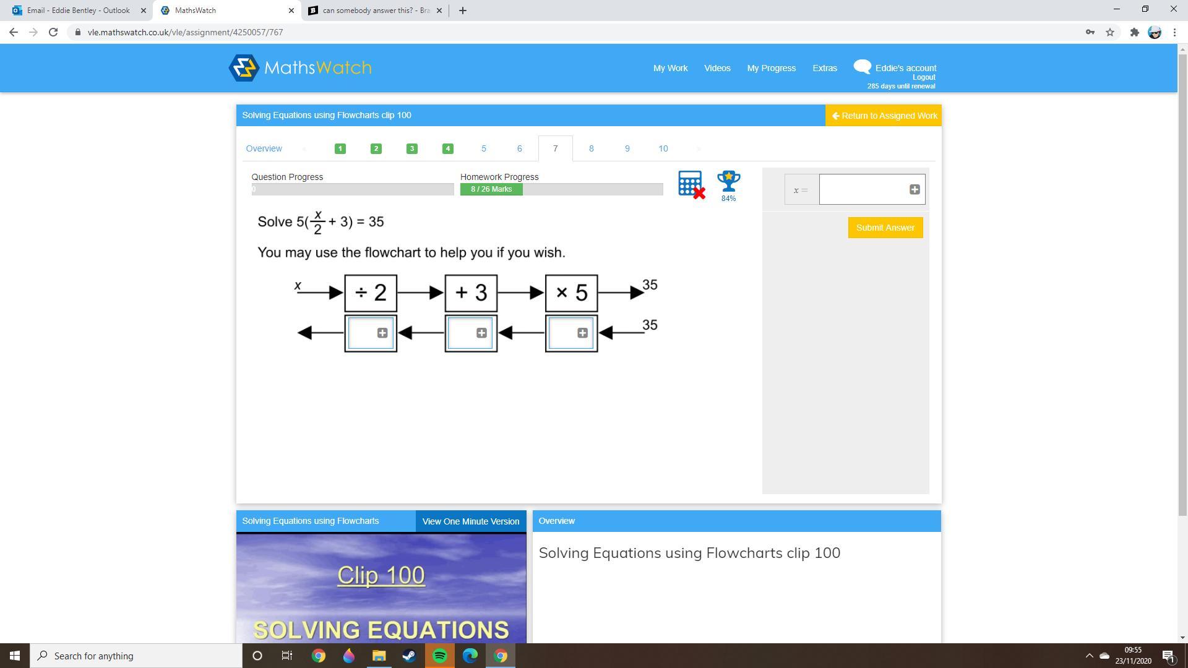This screenshot has height=668, width=1188.
Task: Click the MathsWatch logo
Action: (x=300, y=68)
